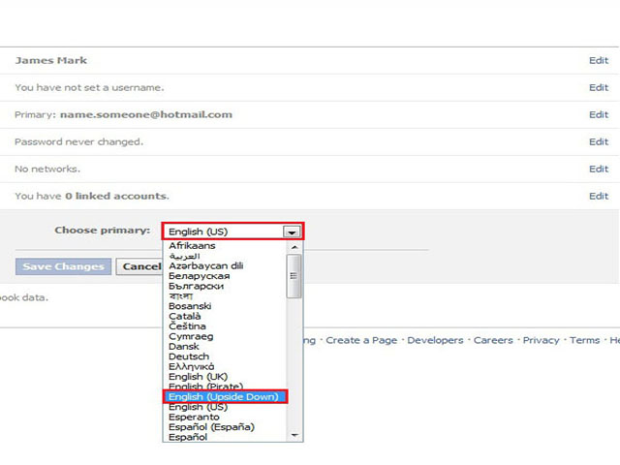This screenshot has height=465, width=620.
Task: Edit the networks setting
Action: tap(599, 169)
